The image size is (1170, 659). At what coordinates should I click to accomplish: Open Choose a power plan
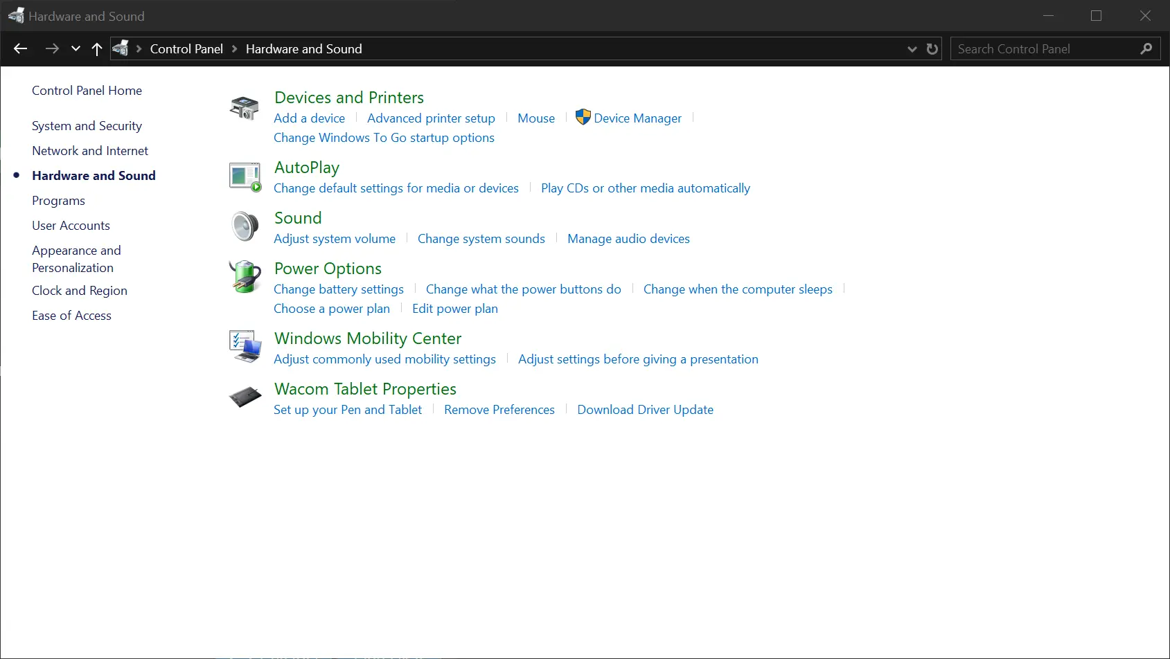pos(332,309)
